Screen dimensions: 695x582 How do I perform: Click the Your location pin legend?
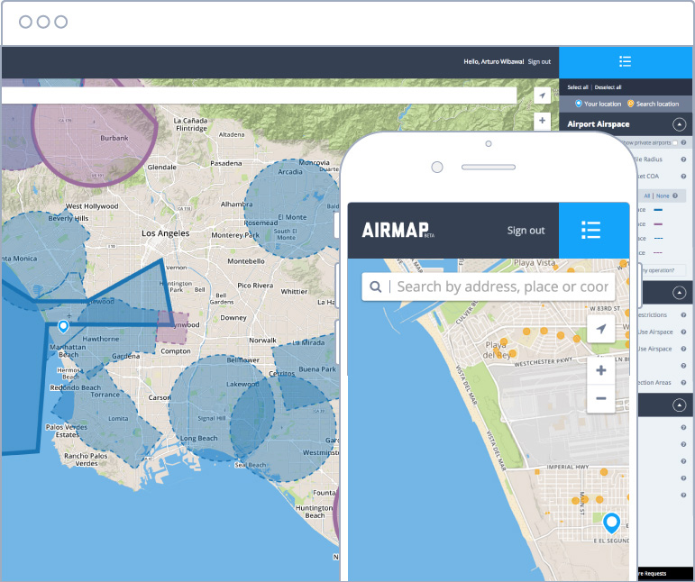click(x=598, y=104)
